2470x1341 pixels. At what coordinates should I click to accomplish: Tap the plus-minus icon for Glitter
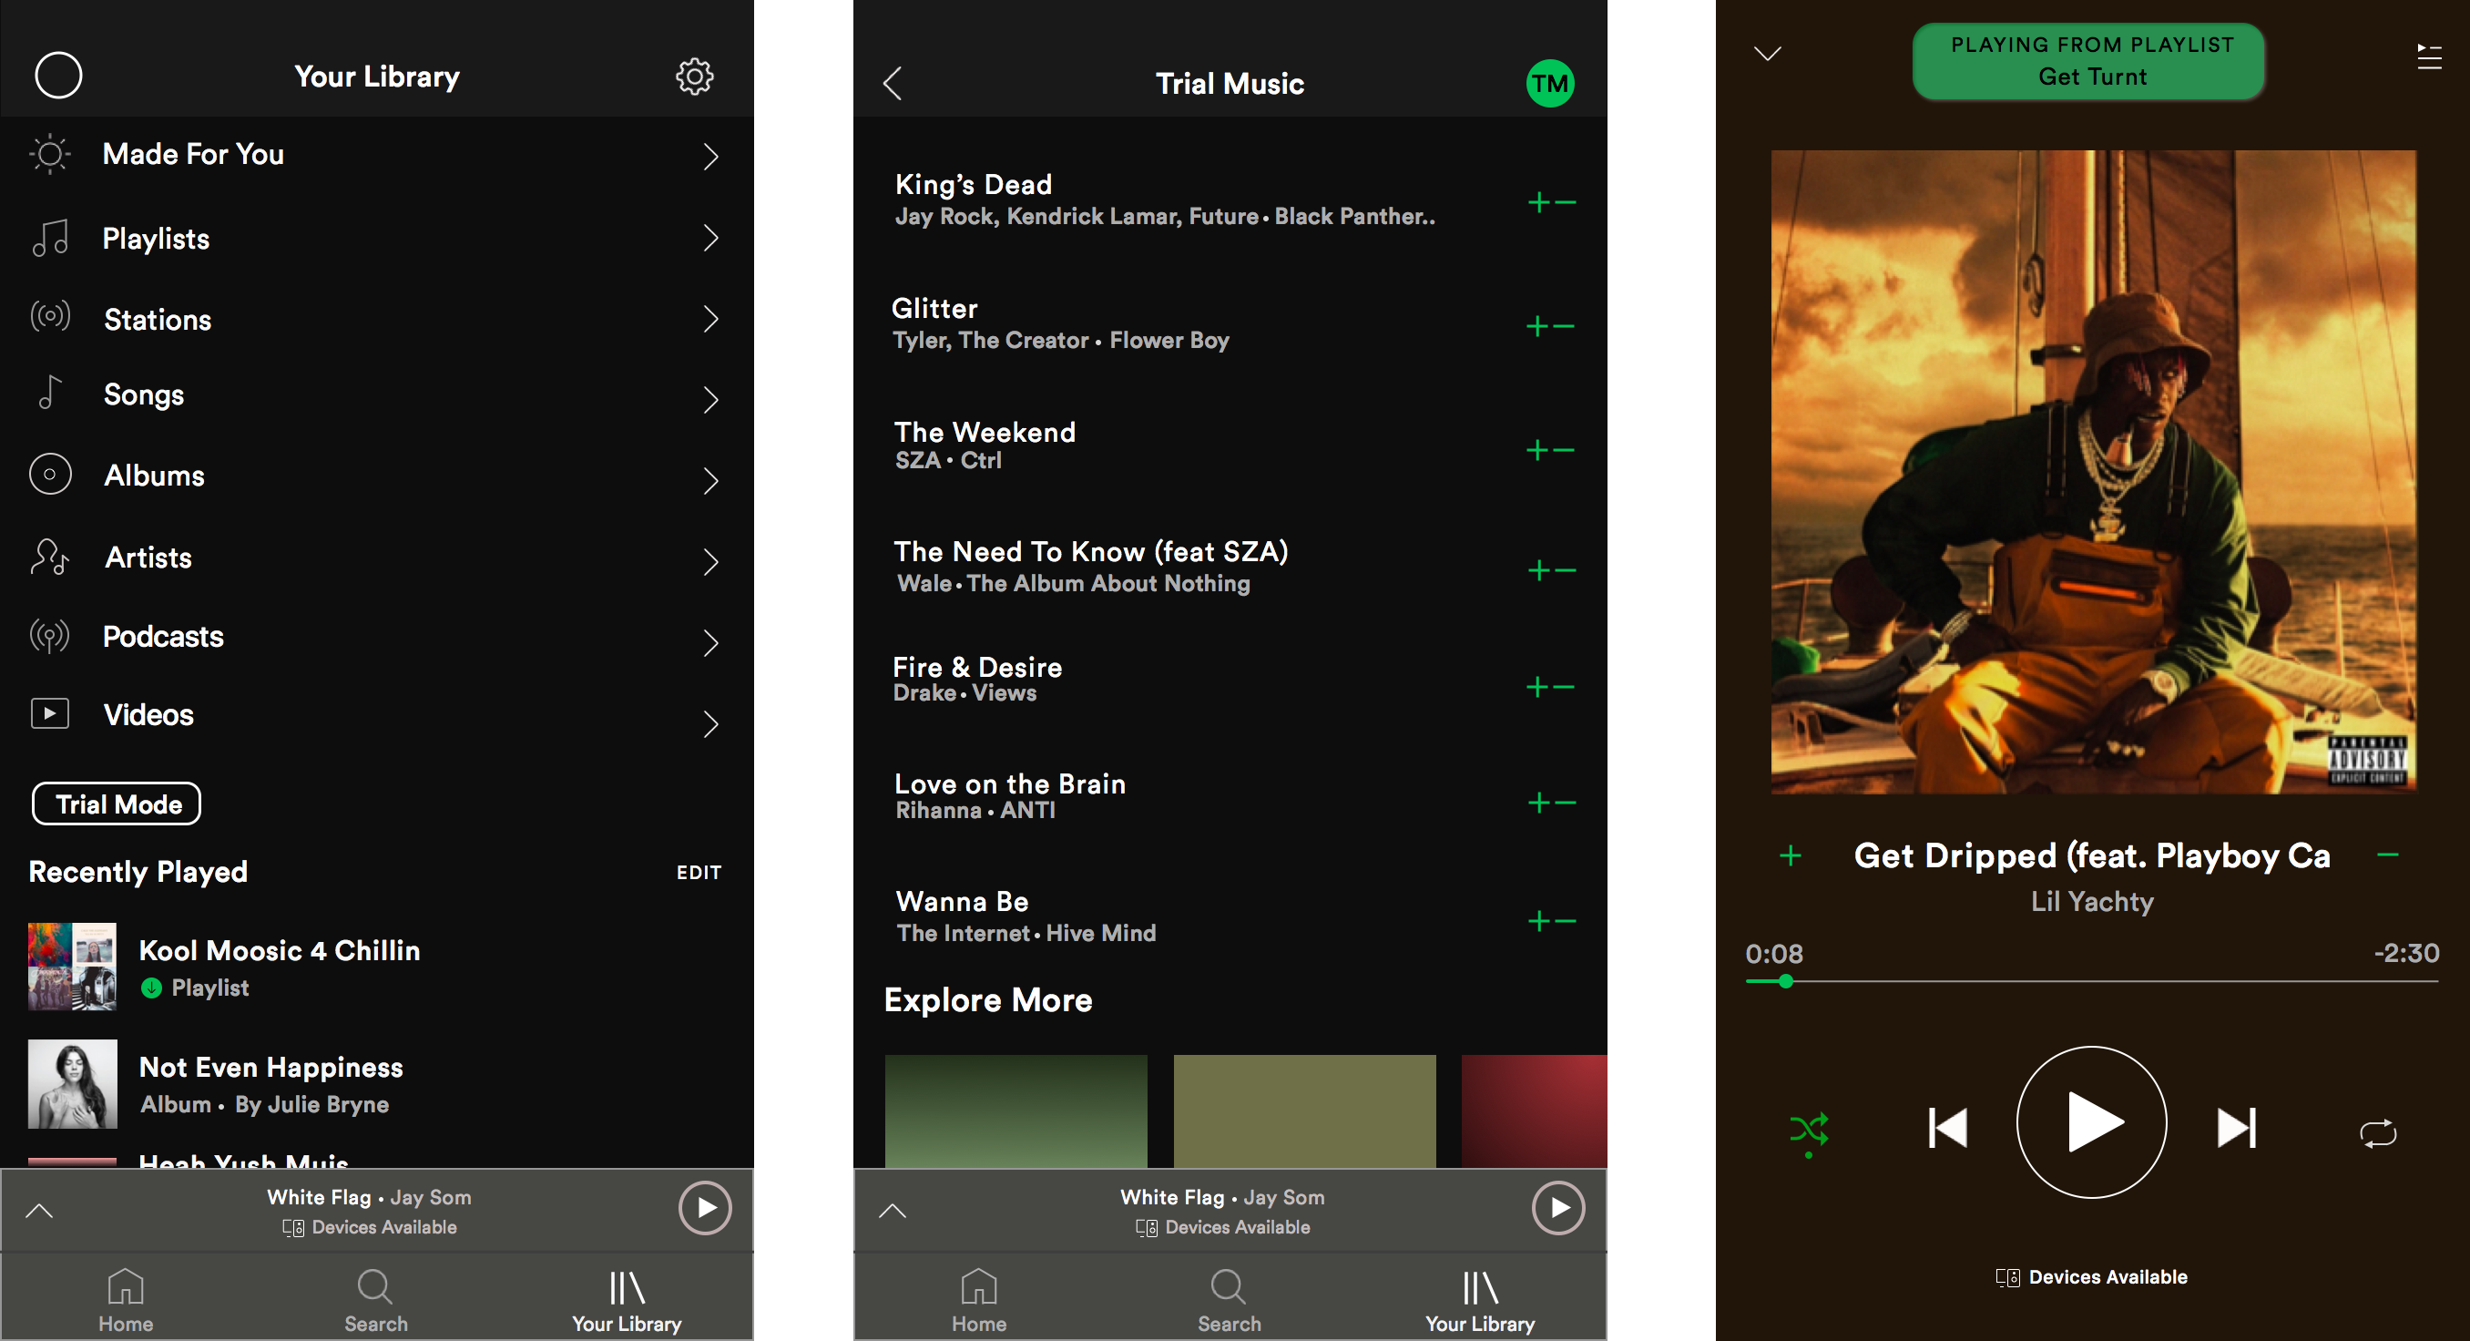tap(1550, 326)
